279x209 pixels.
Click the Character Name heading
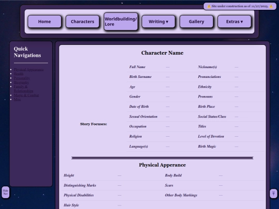coord(162,53)
